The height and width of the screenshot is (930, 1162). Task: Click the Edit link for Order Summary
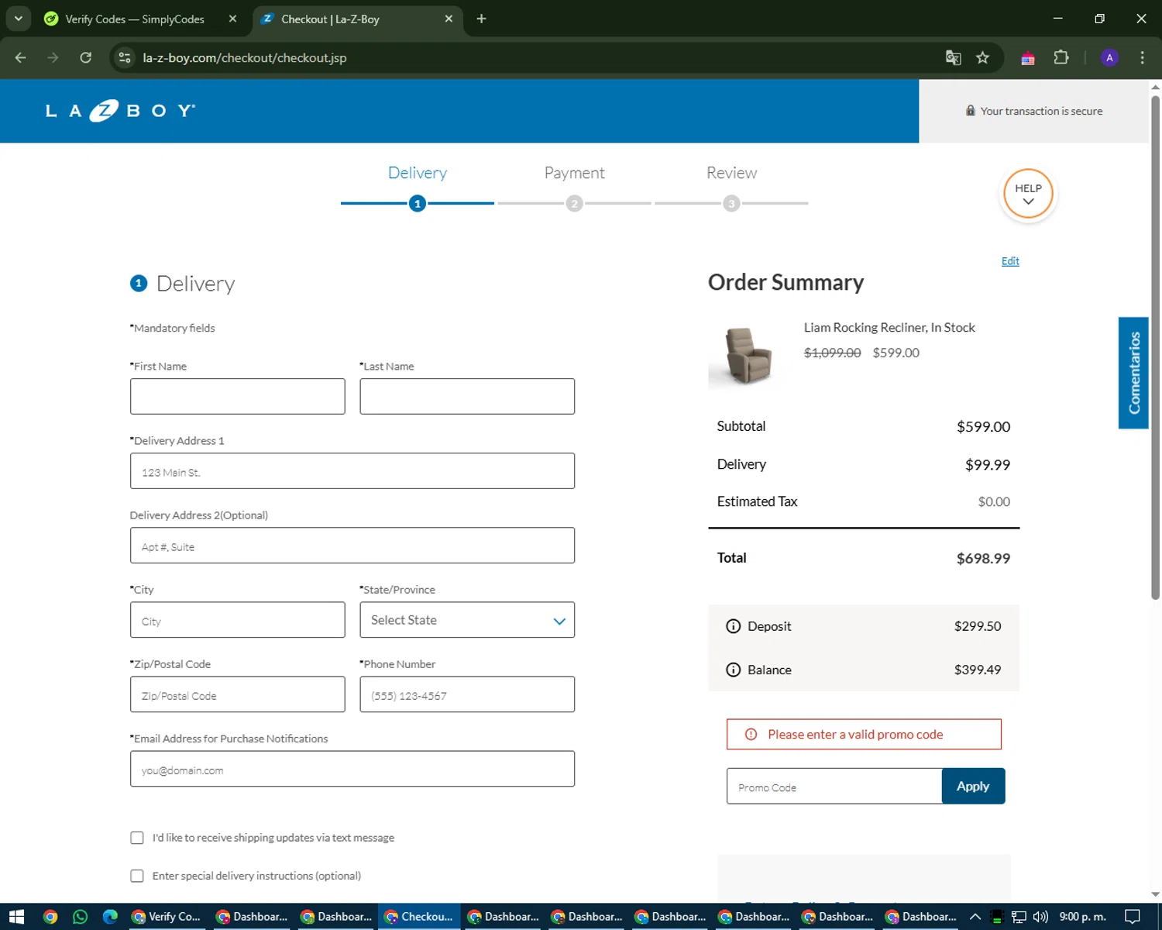1010,261
